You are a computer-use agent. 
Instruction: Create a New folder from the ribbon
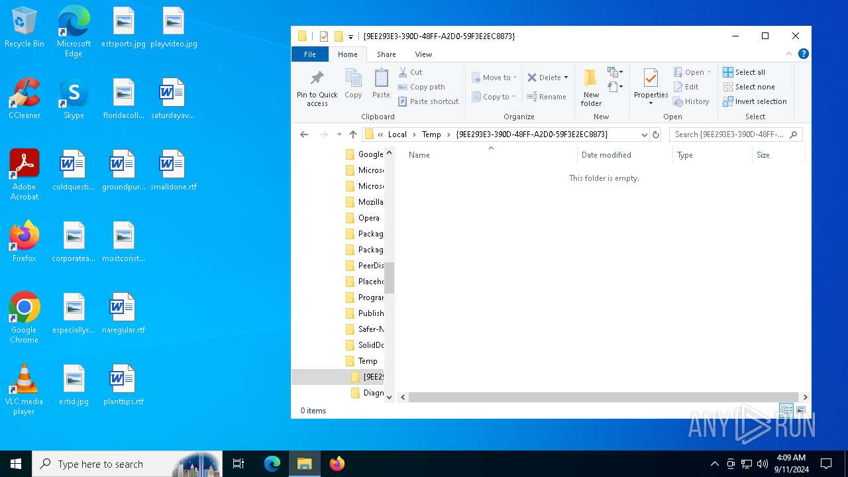591,87
